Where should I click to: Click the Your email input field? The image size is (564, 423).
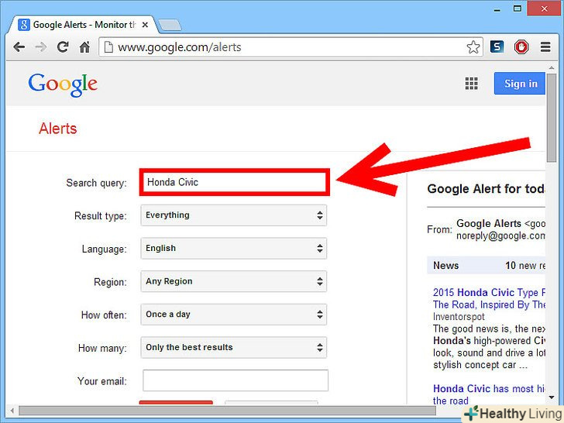pyautogui.click(x=236, y=380)
